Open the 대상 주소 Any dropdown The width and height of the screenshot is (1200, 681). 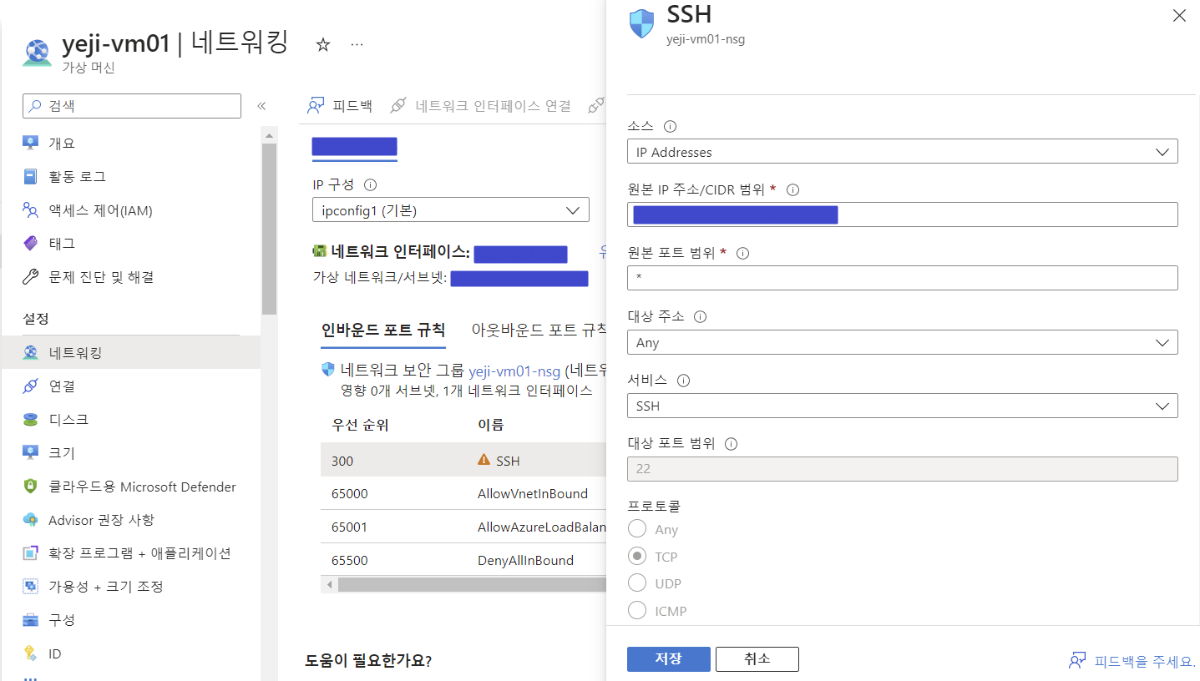902,342
